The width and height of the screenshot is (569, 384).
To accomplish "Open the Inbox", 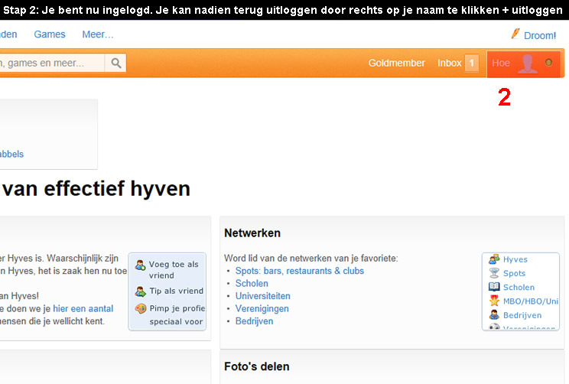I will point(449,63).
